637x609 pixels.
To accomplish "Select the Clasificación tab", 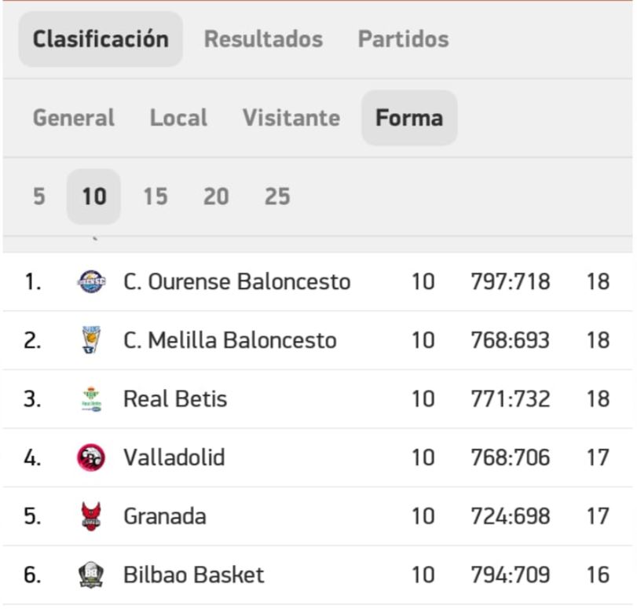I will 101,39.
